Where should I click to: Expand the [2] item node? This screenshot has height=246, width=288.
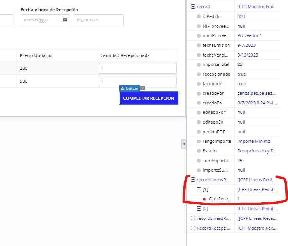coord(199,209)
